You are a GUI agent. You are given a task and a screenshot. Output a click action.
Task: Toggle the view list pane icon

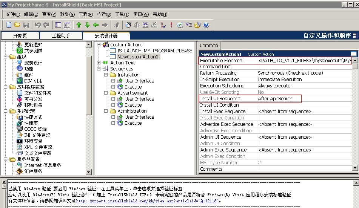tap(58, 25)
